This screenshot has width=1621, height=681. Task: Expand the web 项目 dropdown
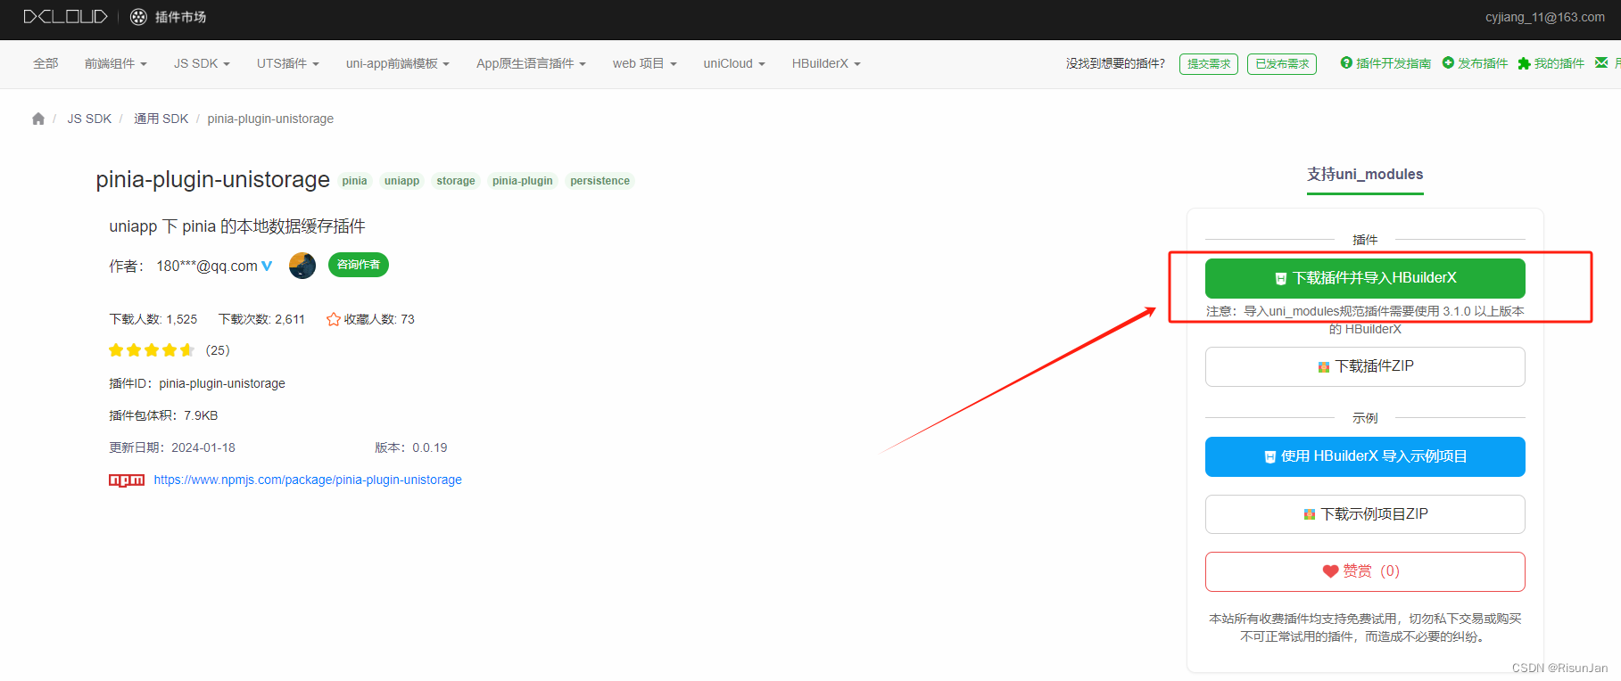tap(644, 63)
